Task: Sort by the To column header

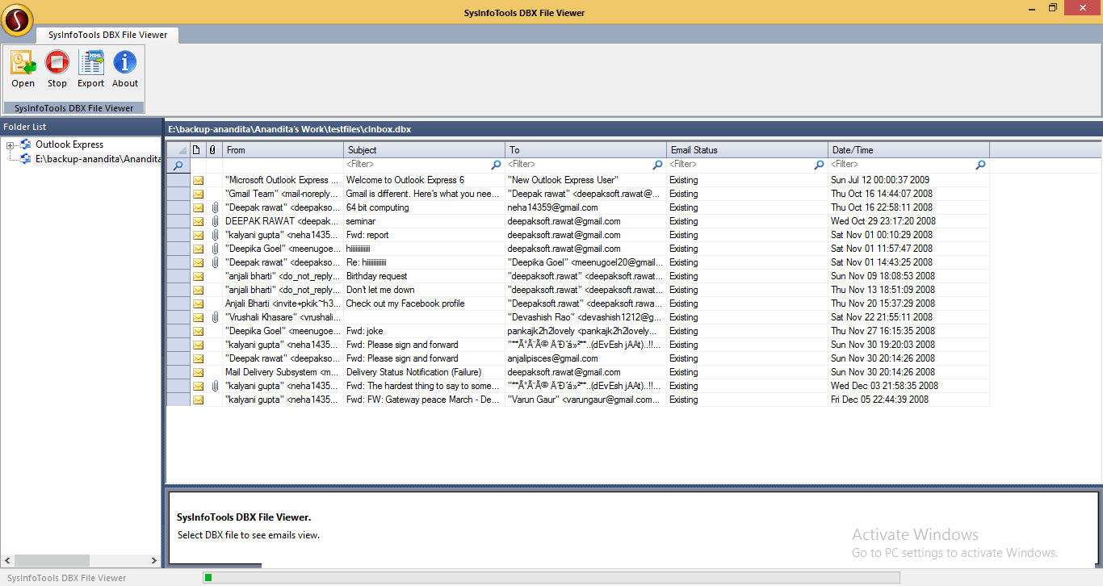Action: [x=586, y=150]
